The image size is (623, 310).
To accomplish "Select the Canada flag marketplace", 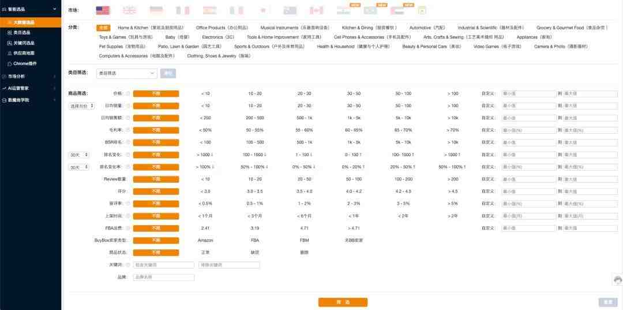I will [316, 10].
